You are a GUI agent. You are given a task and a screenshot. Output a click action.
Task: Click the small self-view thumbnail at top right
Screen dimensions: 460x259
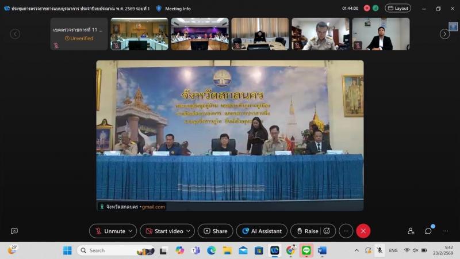[453, 26]
